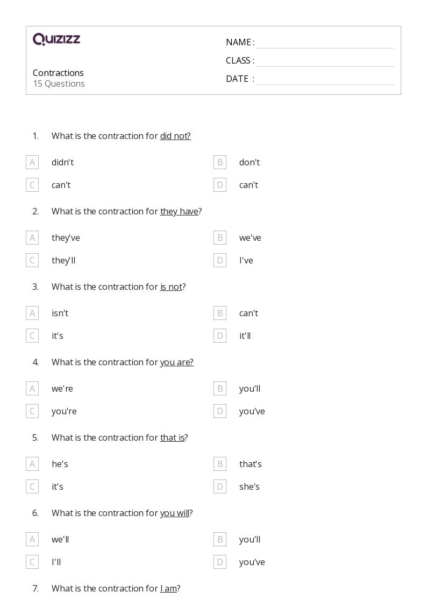Choose box A beside isn't

pyautogui.click(x=32, y=314)
